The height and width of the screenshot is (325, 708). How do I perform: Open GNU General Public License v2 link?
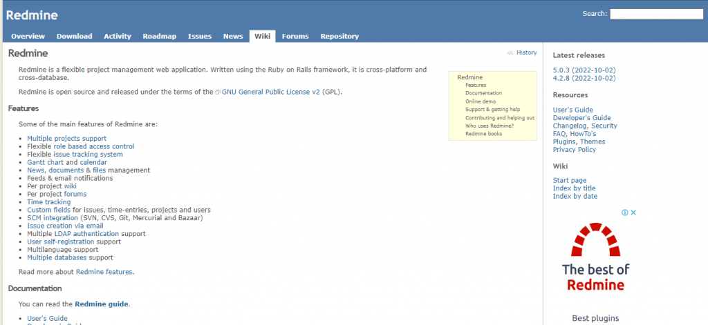(270, 92)
